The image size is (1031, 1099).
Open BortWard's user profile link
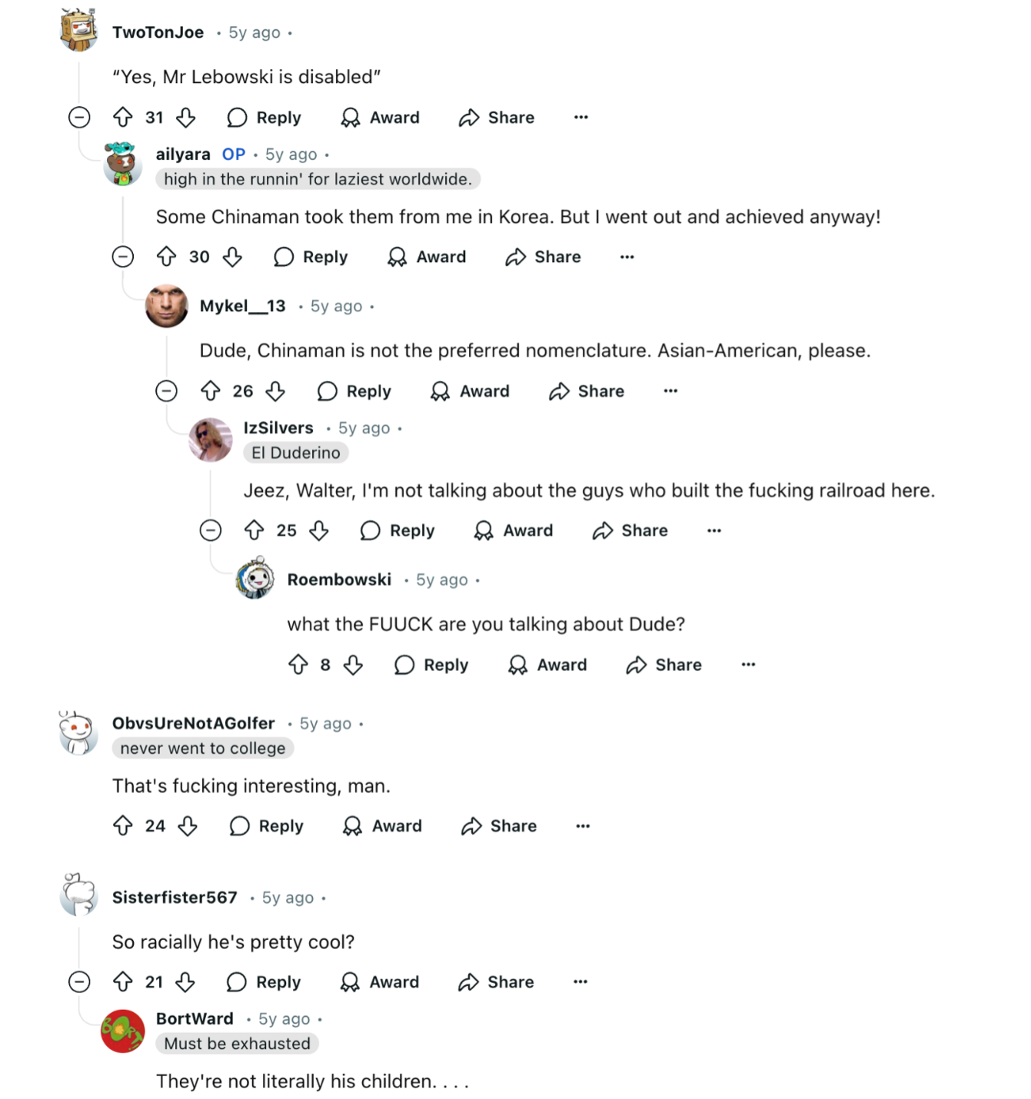click(x=195, y=1019)
